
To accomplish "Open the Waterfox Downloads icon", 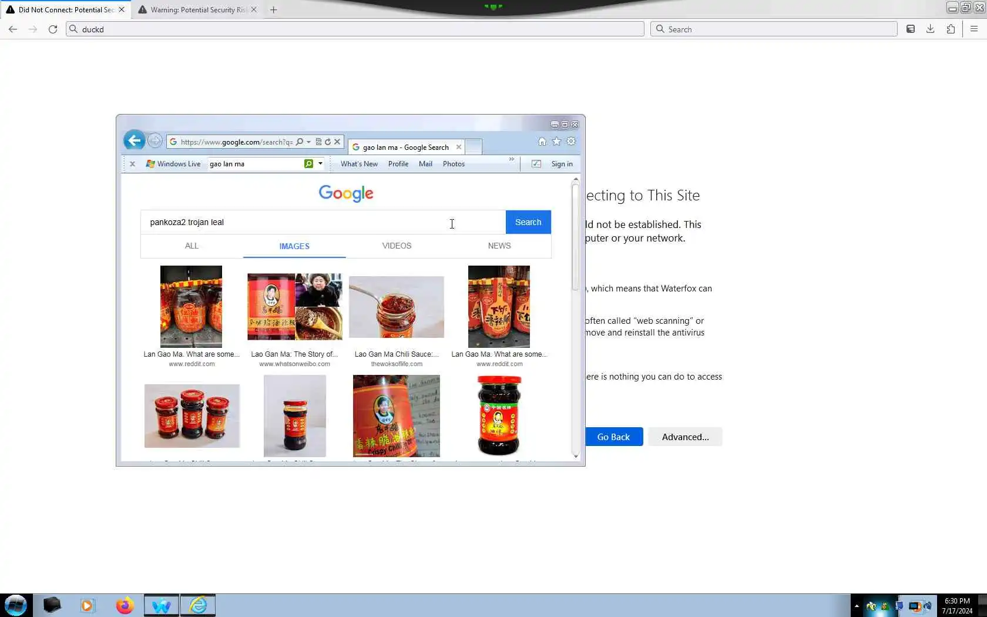I will click(x=931, y=29).
